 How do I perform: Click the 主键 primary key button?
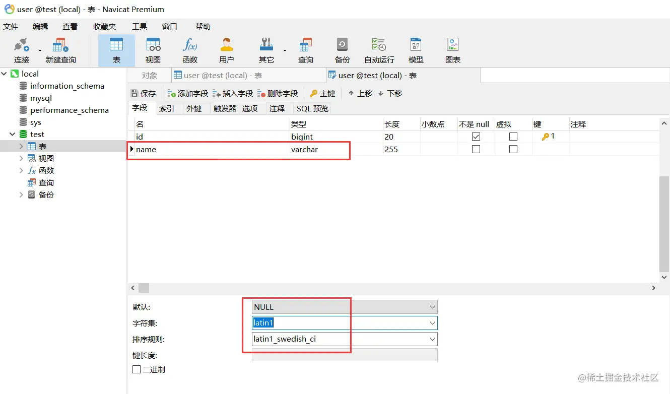[x=322, y=93]
